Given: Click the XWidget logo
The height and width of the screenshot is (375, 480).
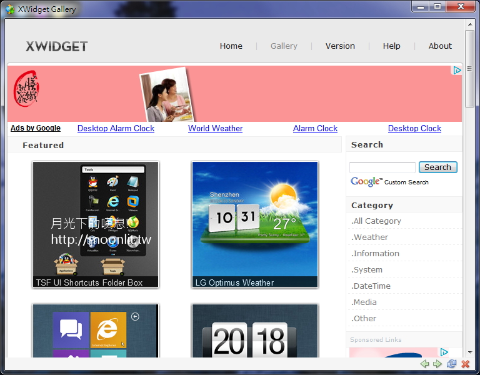Looking at the screenshot, I should (57, 46).
